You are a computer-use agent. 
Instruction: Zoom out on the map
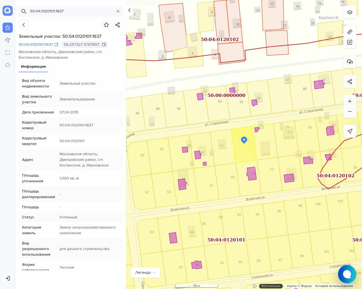tap(350, 111)
